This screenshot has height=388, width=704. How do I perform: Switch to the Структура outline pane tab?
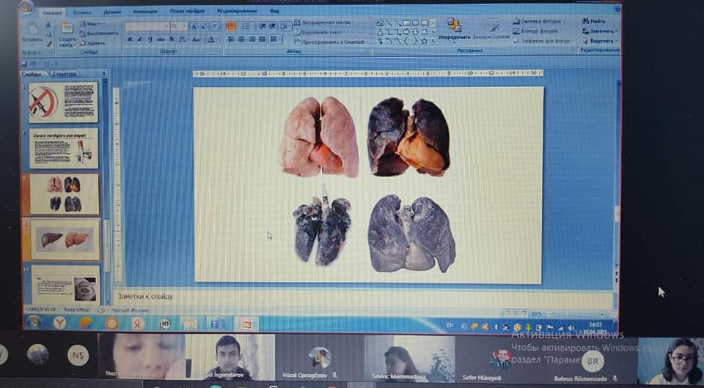[65, 74]
